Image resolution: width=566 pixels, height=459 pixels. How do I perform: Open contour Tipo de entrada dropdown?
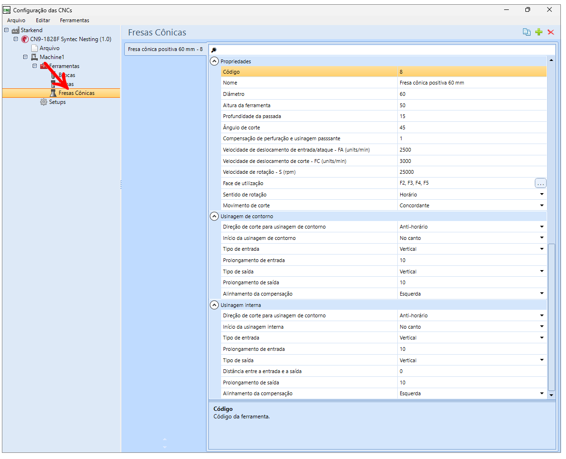pyautogui.click(x=541, y=249)
